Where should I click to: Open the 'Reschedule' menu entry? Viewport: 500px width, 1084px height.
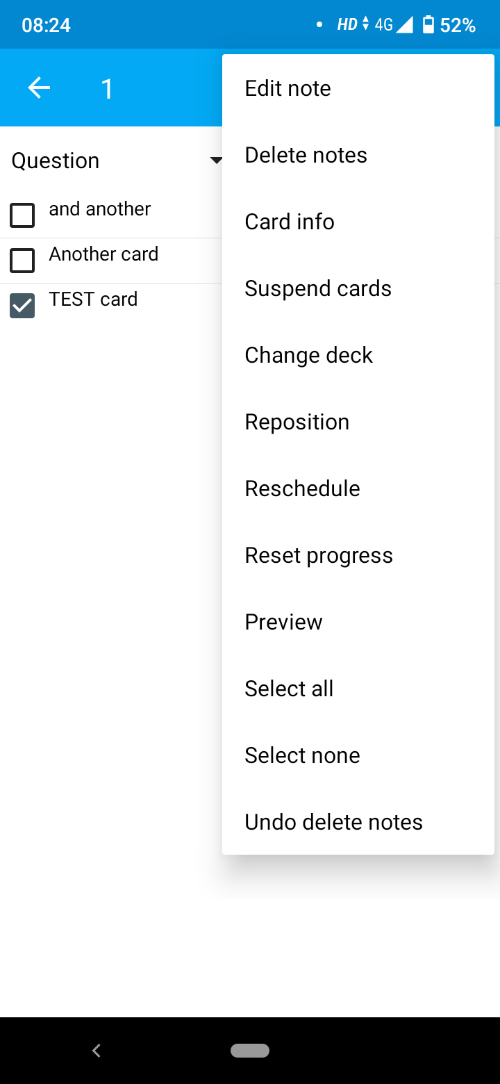coord(302,488)
